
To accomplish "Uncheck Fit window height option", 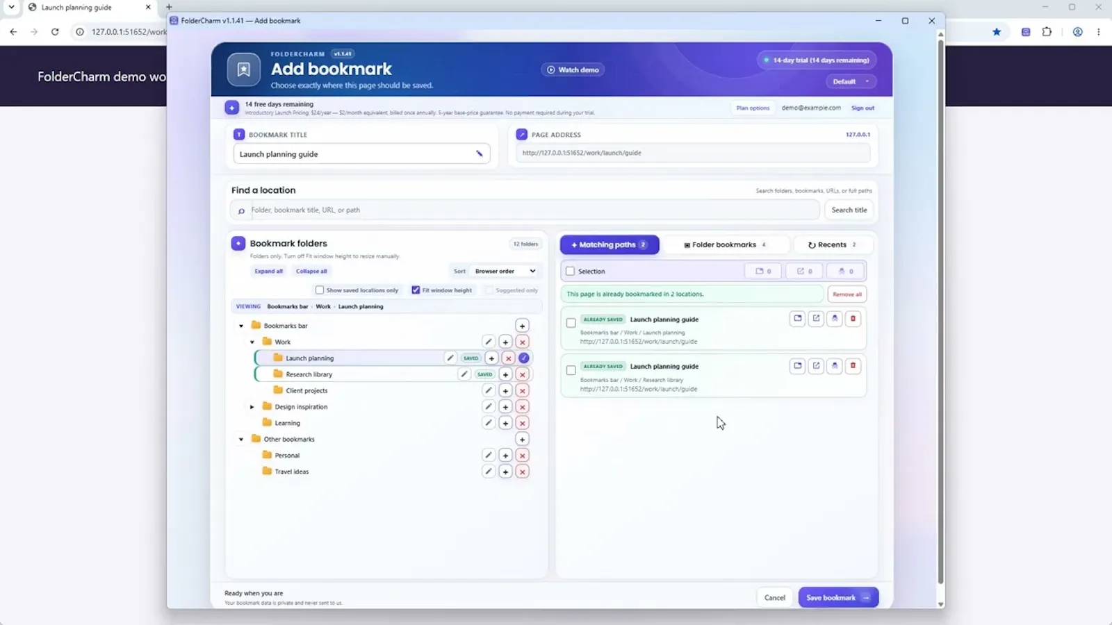I will pyautogui.click(x=416, y=290).
